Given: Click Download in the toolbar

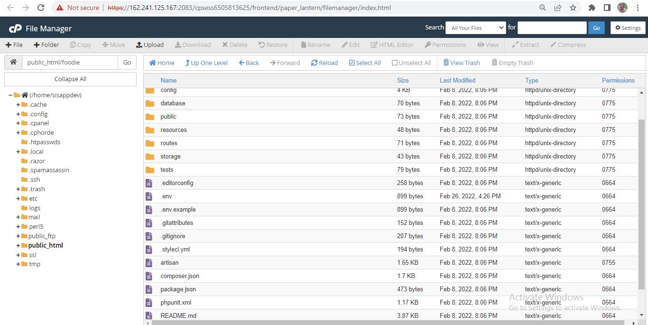Looking at the screenshot, I should (193, 45).
